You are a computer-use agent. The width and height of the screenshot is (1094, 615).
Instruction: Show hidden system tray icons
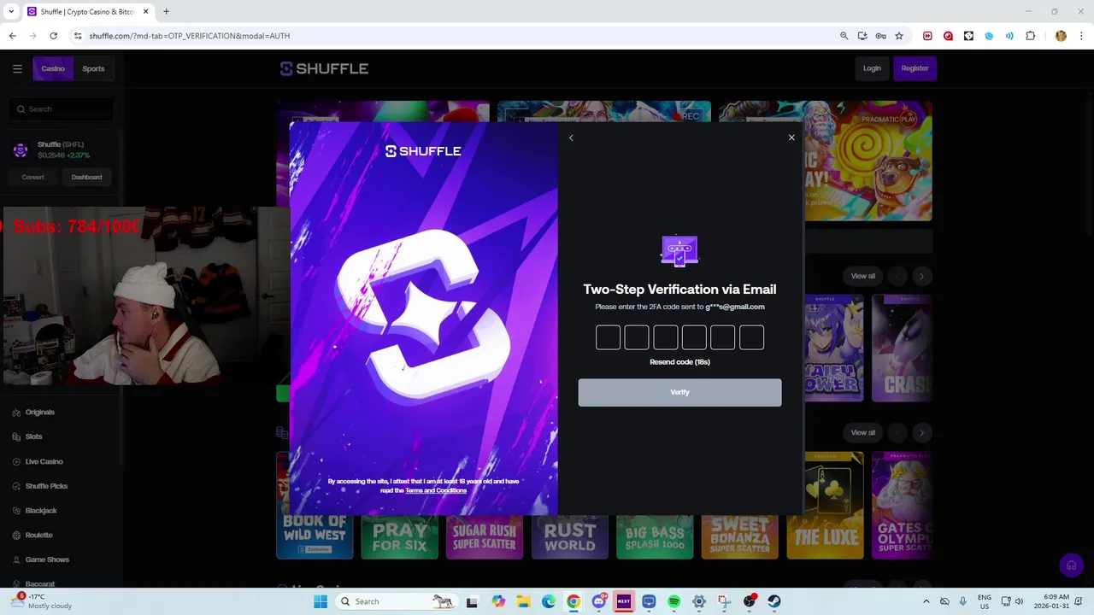(926, 601)
